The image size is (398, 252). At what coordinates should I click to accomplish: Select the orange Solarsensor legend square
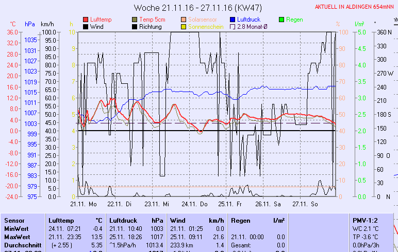184,20
